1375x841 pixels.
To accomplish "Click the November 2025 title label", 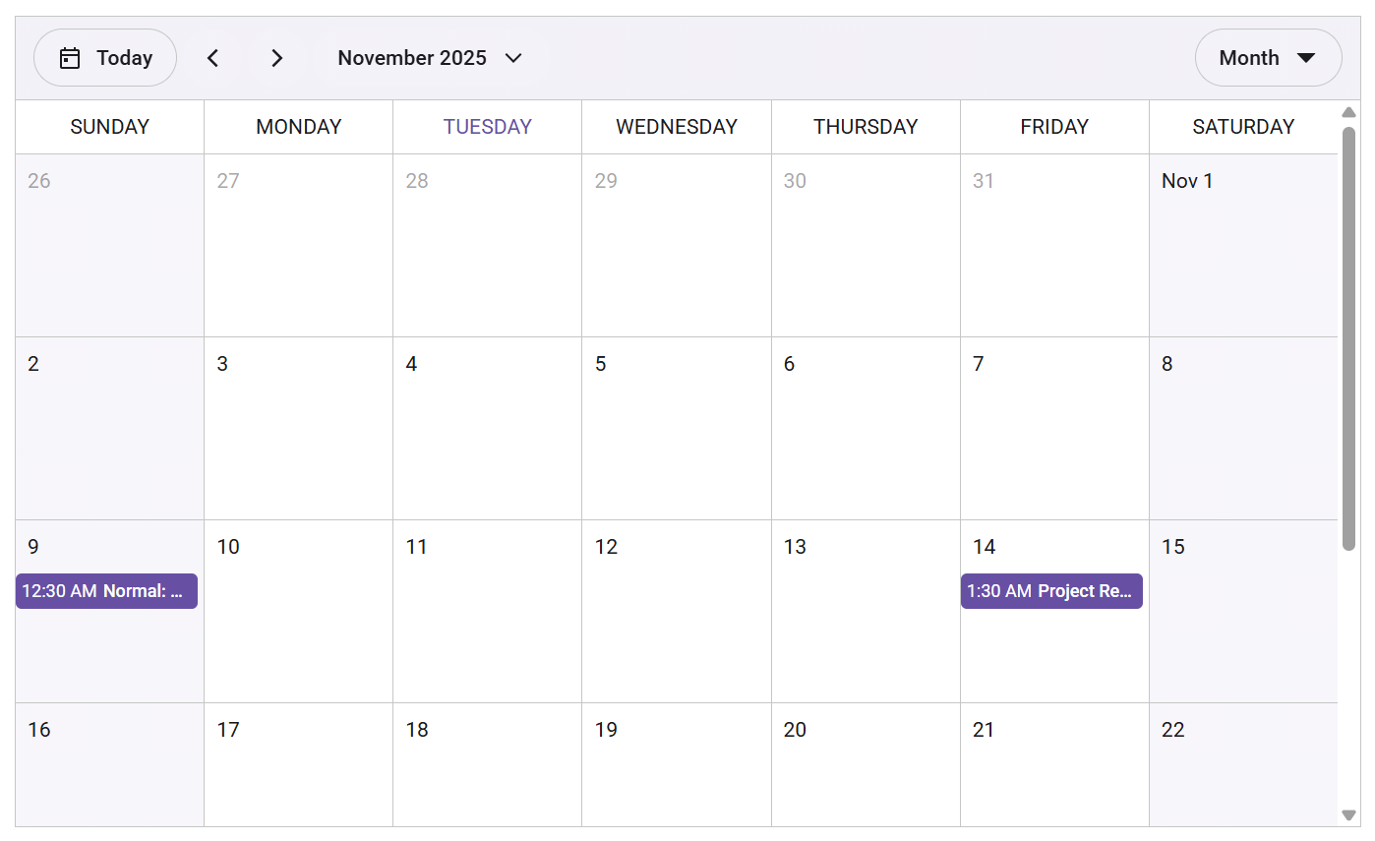I will (x=412, y=58).
